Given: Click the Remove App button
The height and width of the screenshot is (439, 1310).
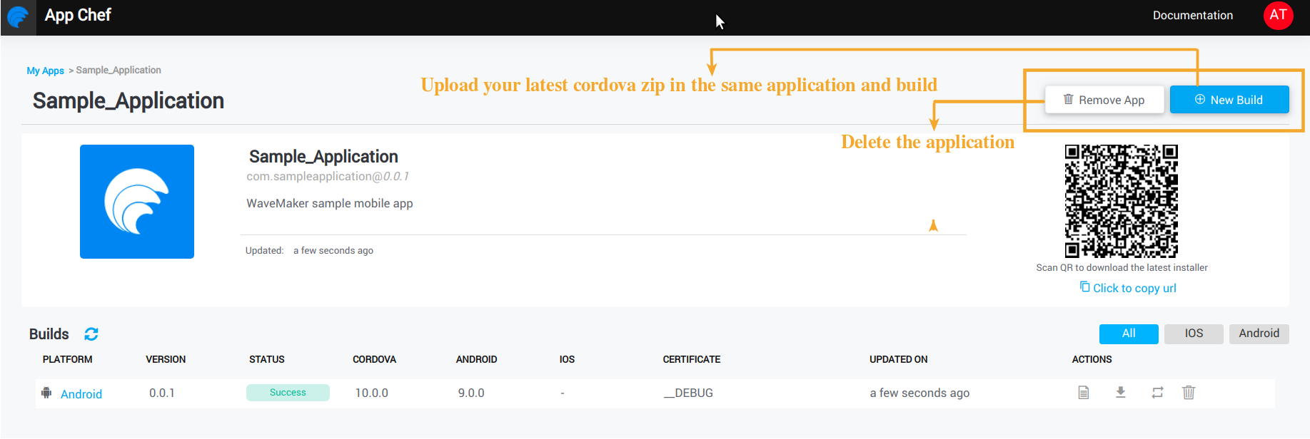Looking at the screenshot, I should tap(1104, 100).
